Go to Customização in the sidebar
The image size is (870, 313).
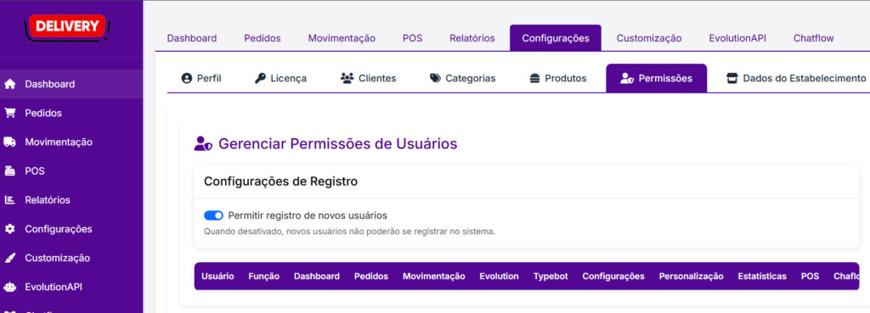(x=71, y=258)
